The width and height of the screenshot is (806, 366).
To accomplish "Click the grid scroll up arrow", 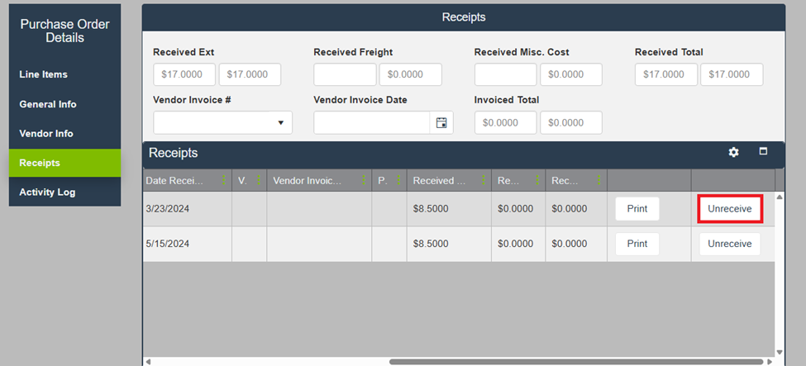I will point(780,197).
